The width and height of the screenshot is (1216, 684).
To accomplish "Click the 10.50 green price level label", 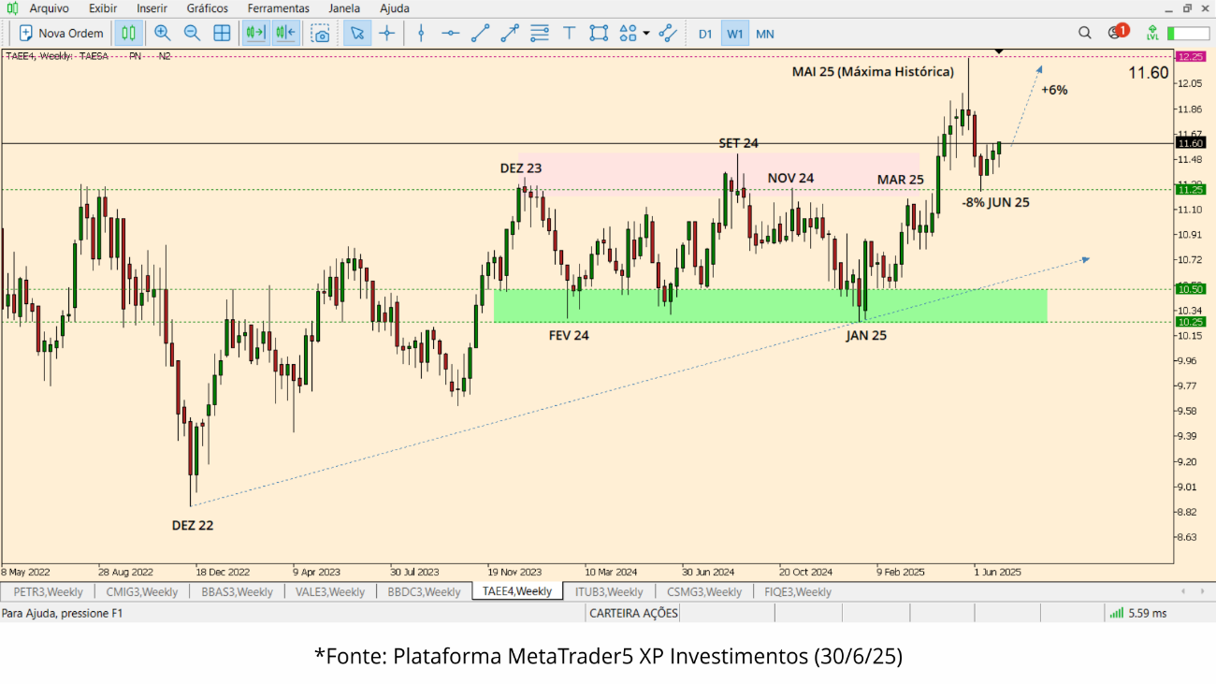I will coord(1190,289).
